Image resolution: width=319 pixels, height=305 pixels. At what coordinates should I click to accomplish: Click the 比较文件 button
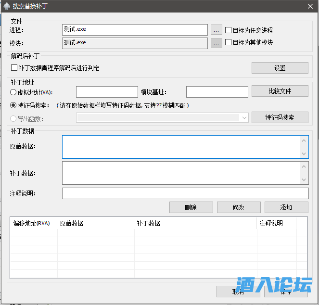[280, 91]
